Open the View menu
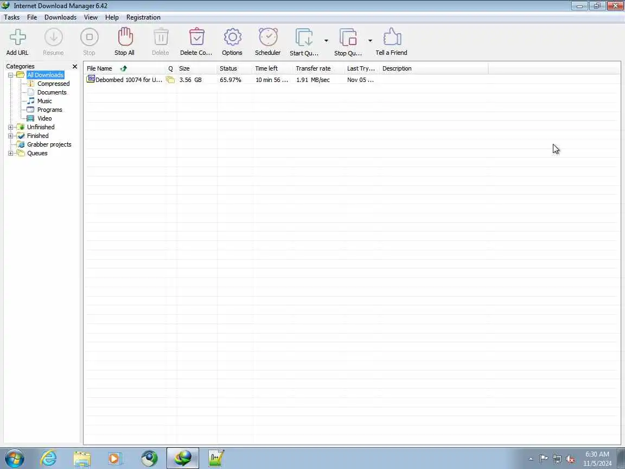This screenshot has height=469, width=625. (91, 17)
